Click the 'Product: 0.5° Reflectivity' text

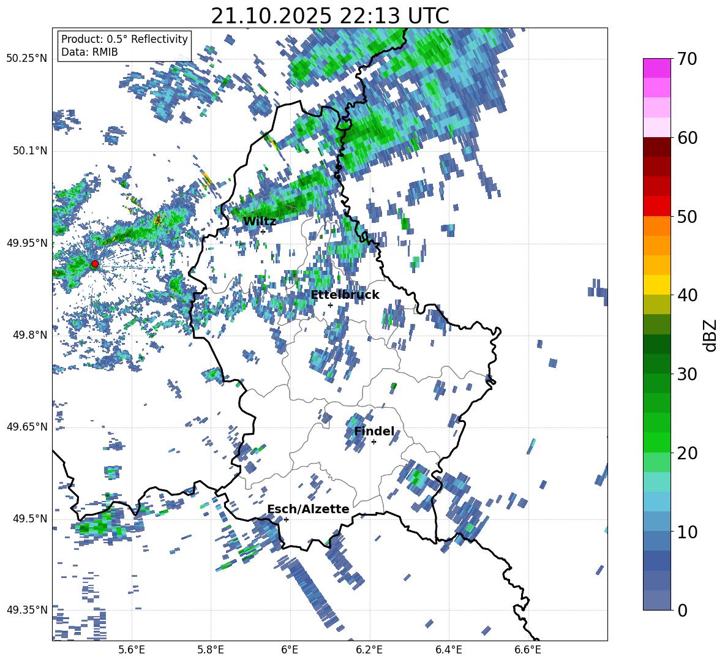pos(124,39)
